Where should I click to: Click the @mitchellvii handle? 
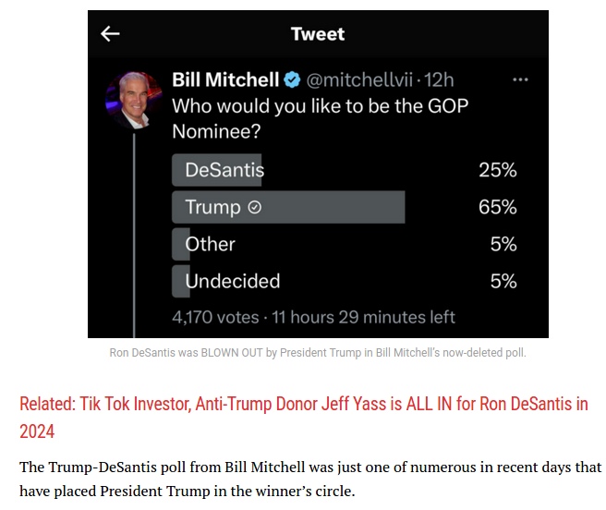(359, 80)
